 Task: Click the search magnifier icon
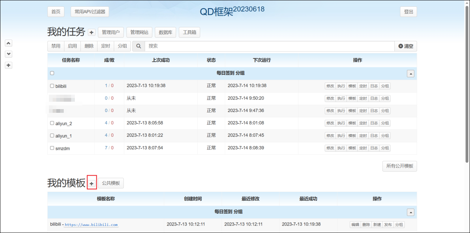coord(139,46)
